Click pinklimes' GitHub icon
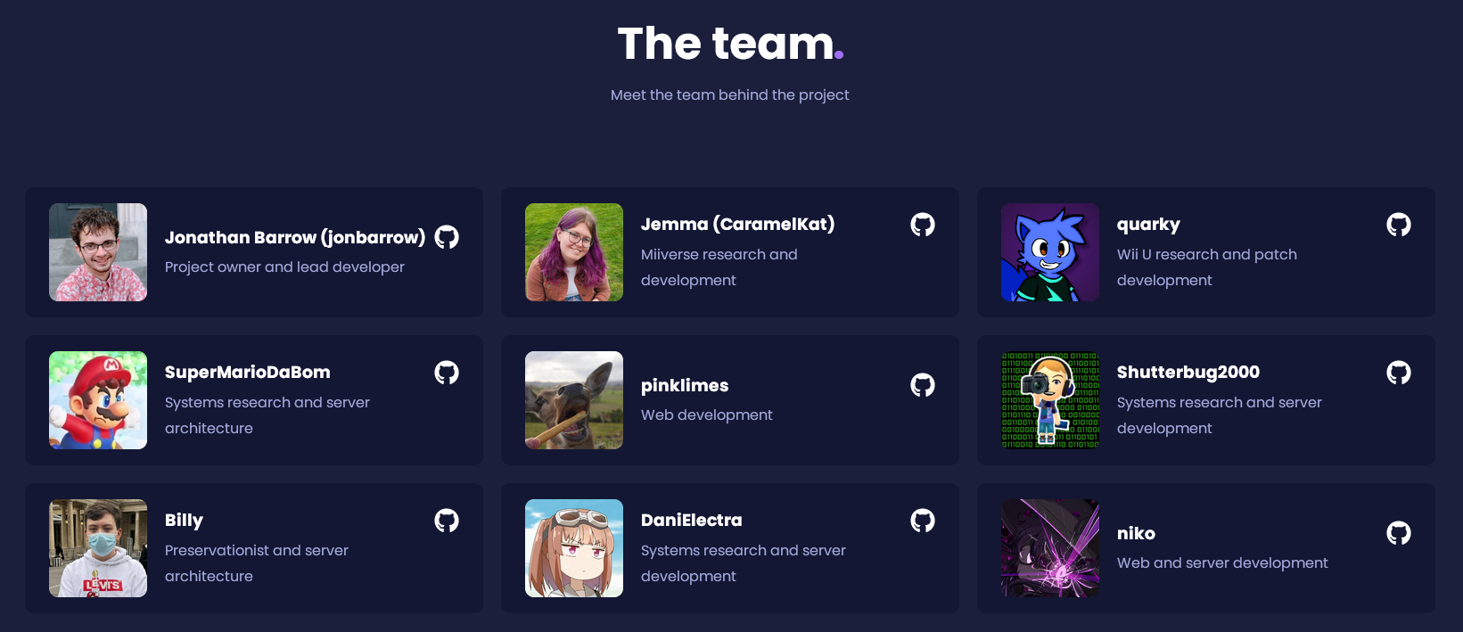Screen dimensions: 1463x632 click(923, 385)
